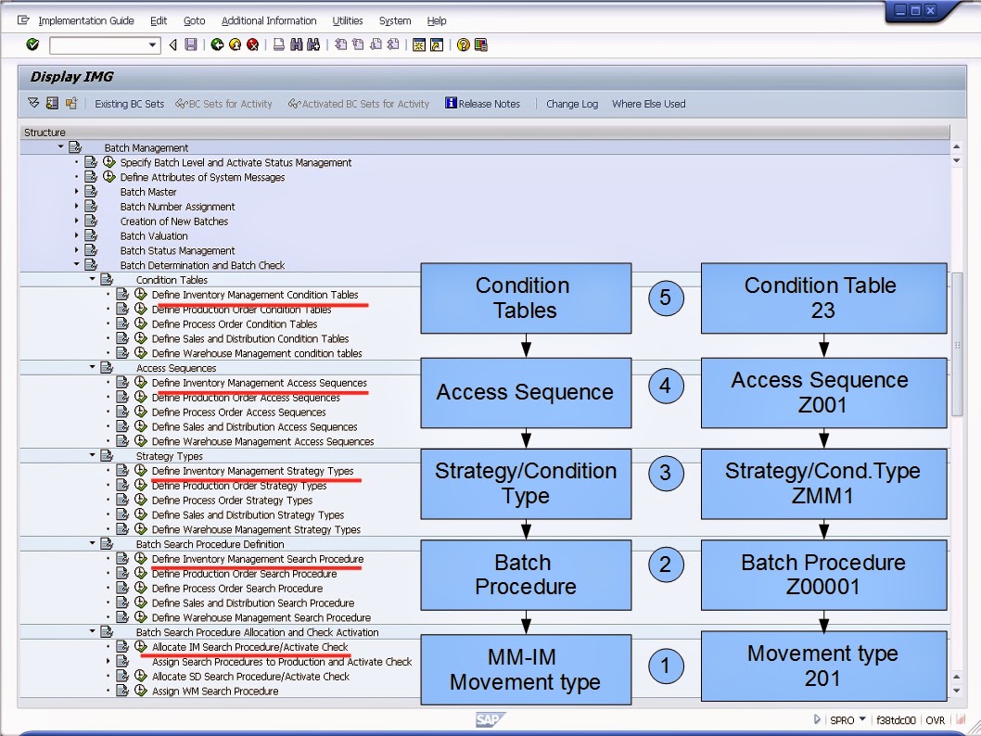Click third icon in Display IMG application toolbar
The height and width of the screenshot is (736, 981).
point(71,103)
